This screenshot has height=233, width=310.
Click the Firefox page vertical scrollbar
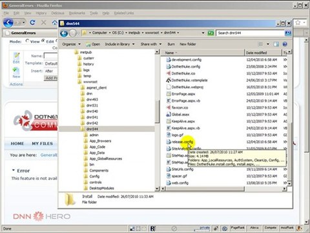(307, 97)
